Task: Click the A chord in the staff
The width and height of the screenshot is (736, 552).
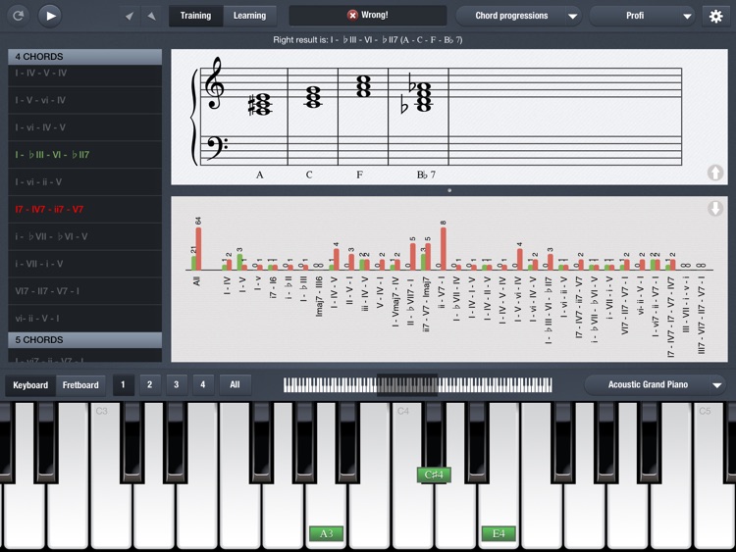Action: [260, 104]
